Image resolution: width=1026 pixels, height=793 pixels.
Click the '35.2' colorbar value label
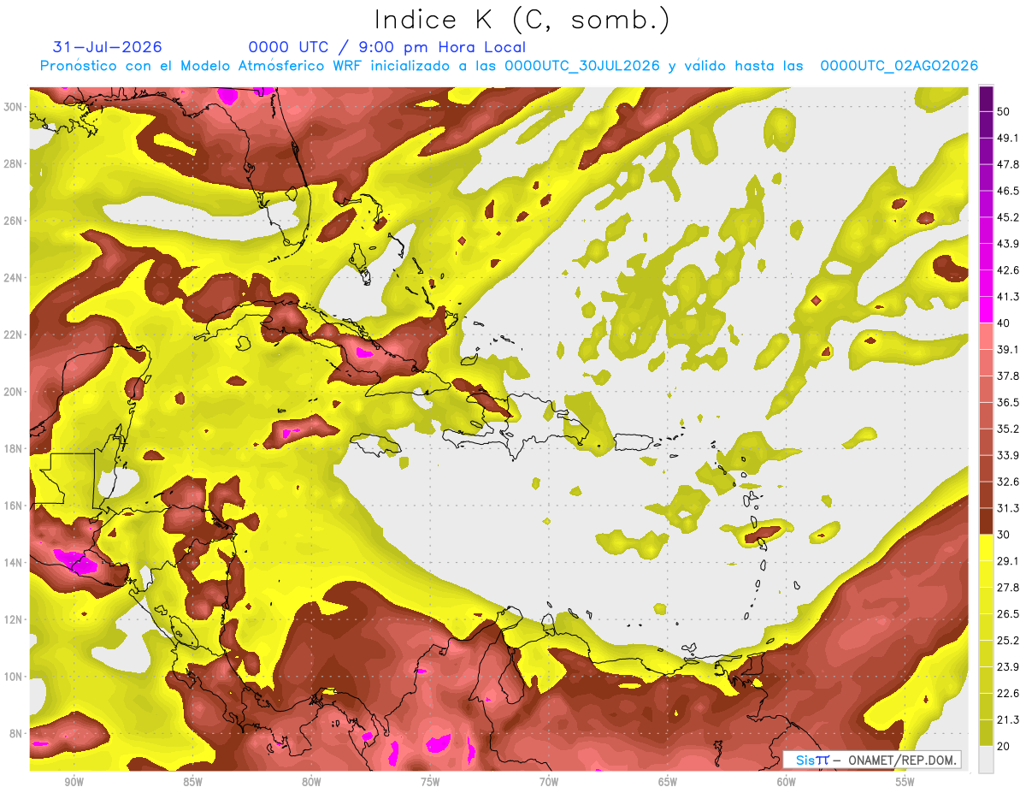1008,429
